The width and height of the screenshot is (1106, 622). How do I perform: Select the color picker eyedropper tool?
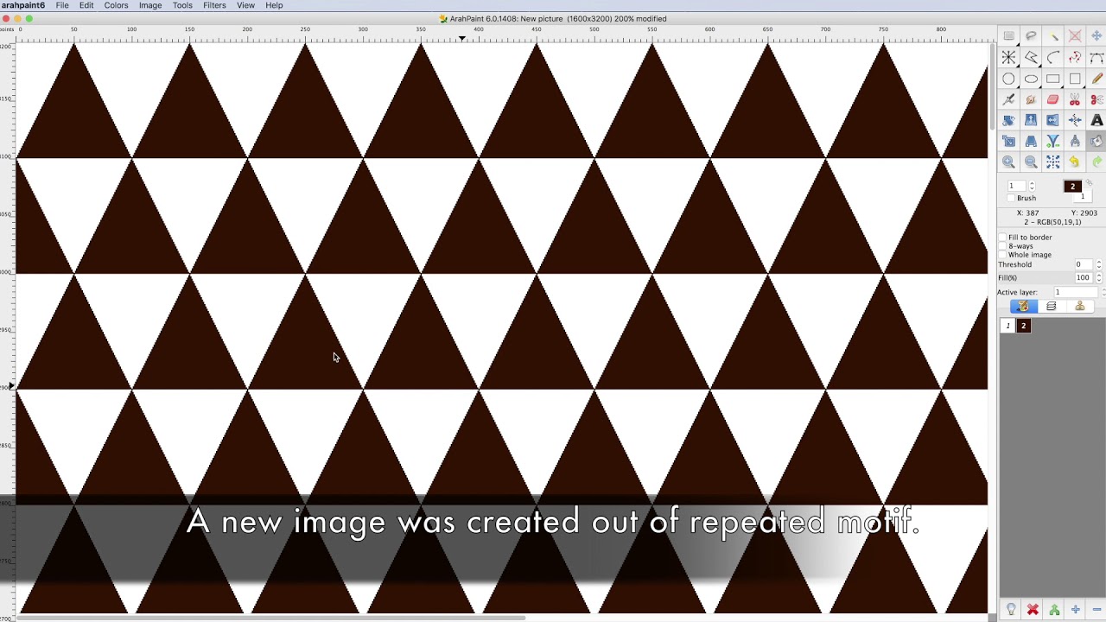[x=1008, y=99]
